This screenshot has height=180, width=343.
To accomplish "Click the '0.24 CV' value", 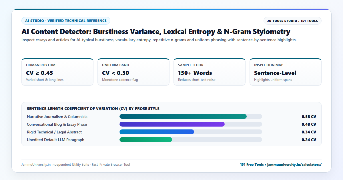I will 309,140.
